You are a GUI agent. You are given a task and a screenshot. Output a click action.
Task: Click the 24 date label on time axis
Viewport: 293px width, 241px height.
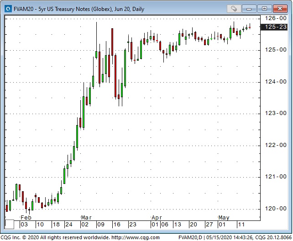[x=69, y=225]
